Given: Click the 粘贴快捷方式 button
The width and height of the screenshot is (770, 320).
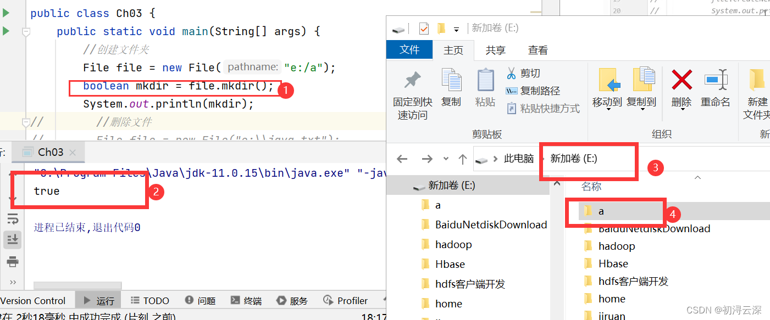Looking at the screenshot, I should [542, 108].
